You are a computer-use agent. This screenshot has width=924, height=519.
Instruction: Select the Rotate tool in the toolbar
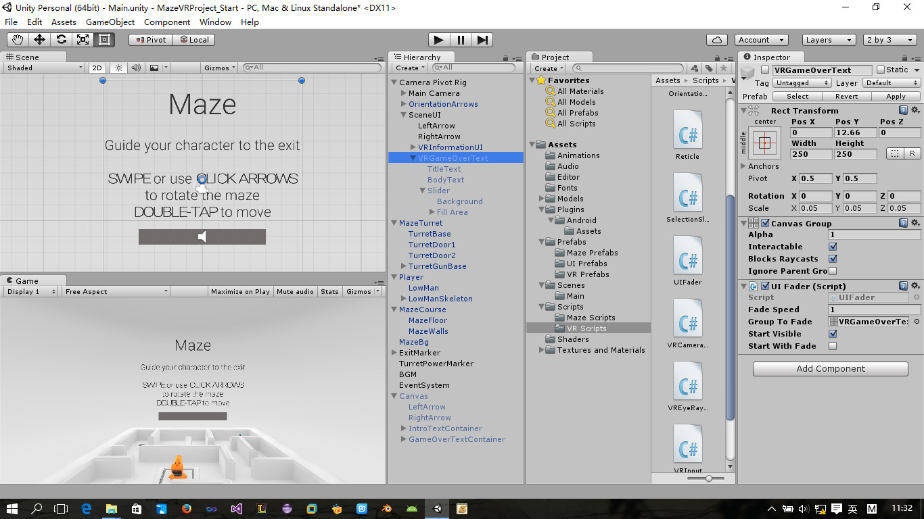coord(61,40)
